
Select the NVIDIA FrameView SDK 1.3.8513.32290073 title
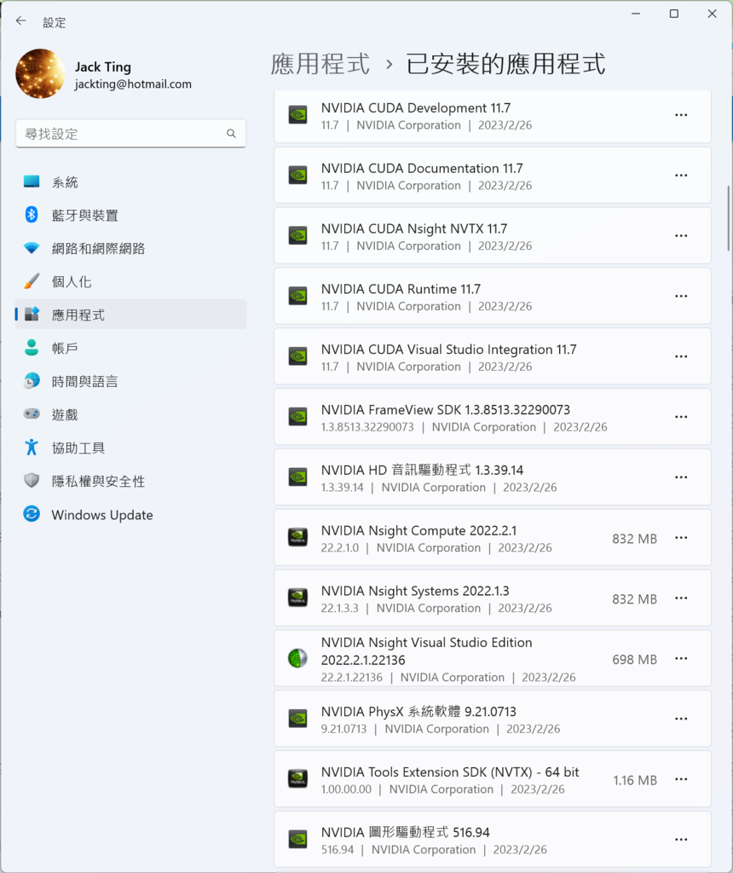pyautogui.click(x=445, y=410)
